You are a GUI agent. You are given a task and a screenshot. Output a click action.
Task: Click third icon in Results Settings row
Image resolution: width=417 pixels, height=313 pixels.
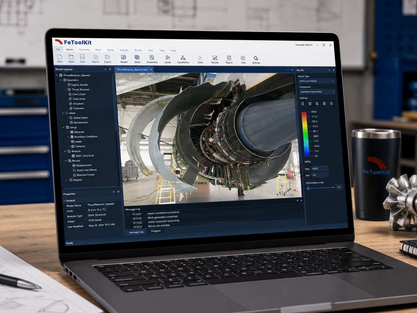pos(317,103)
